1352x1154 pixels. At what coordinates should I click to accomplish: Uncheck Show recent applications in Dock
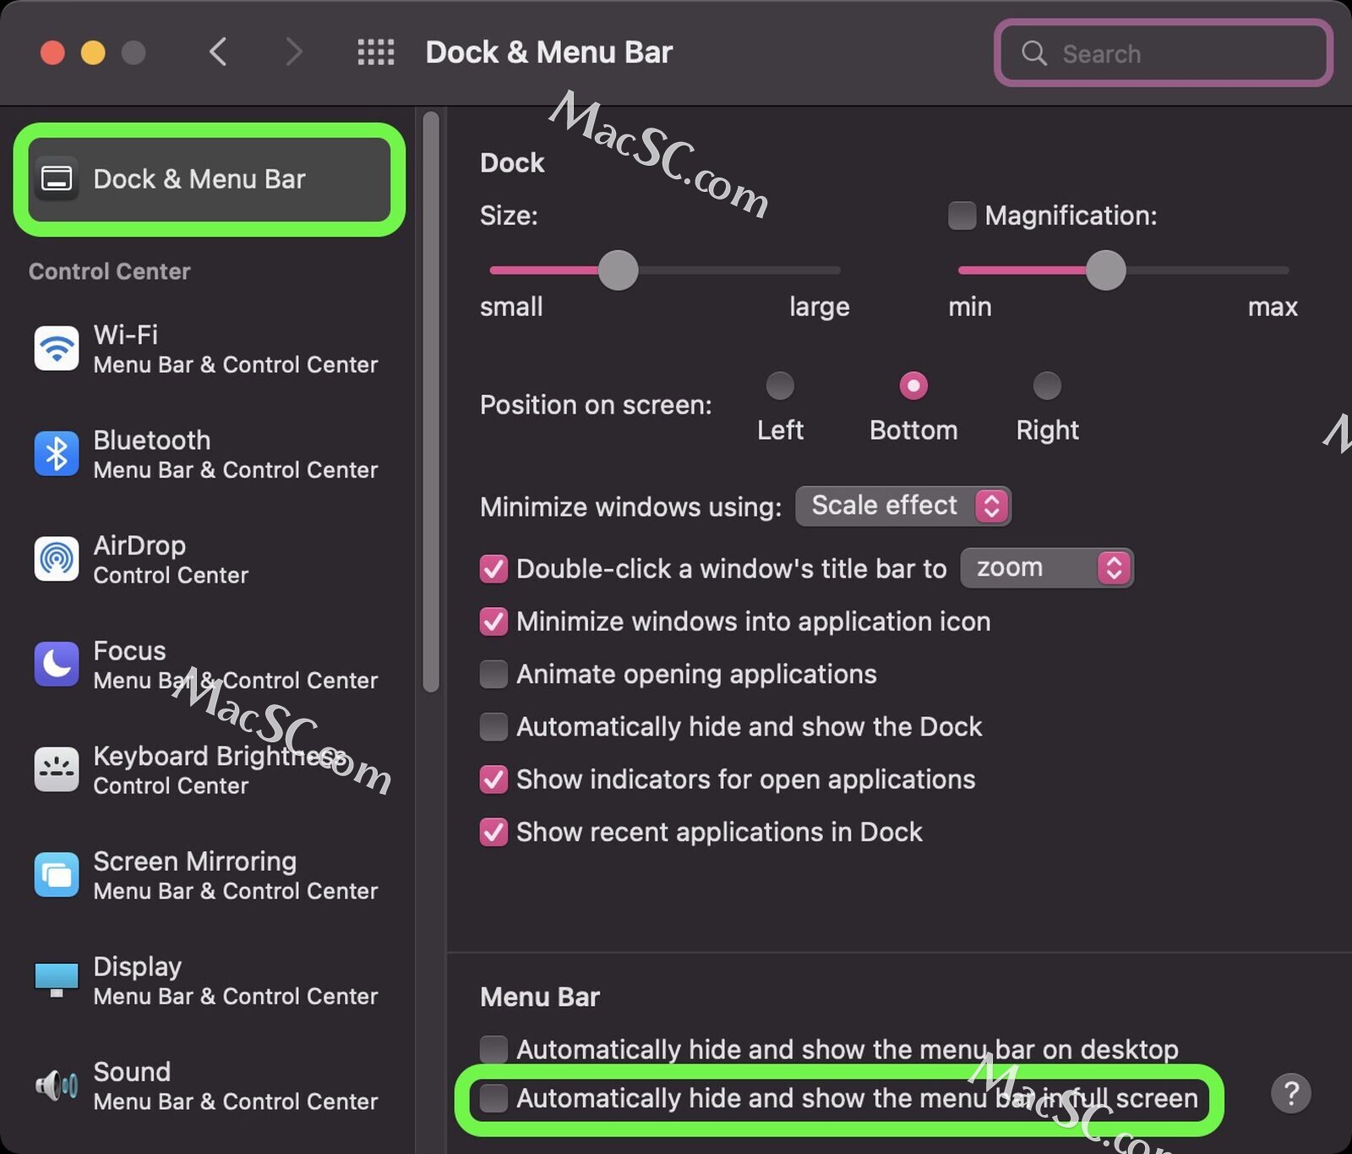493,832
